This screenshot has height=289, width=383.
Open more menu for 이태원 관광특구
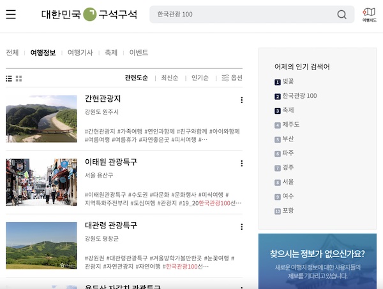click(241, 163)
